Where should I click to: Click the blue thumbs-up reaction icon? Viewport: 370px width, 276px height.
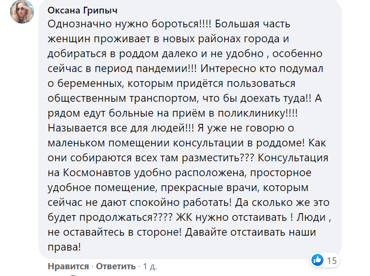(x=317, y=260)
